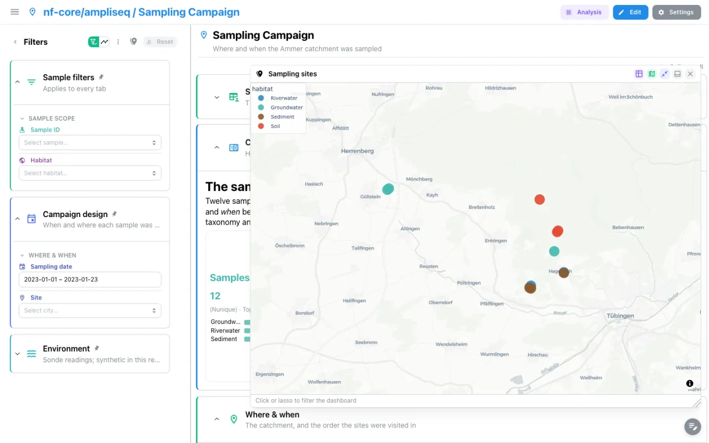Edit the Sampling date range field
Viewport: 709px width, 443px height.
[x=90, y=279]
